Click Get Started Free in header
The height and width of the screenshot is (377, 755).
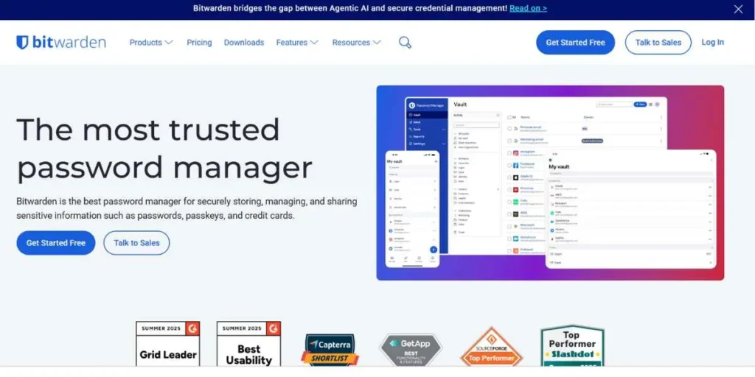tap(575, 42)
